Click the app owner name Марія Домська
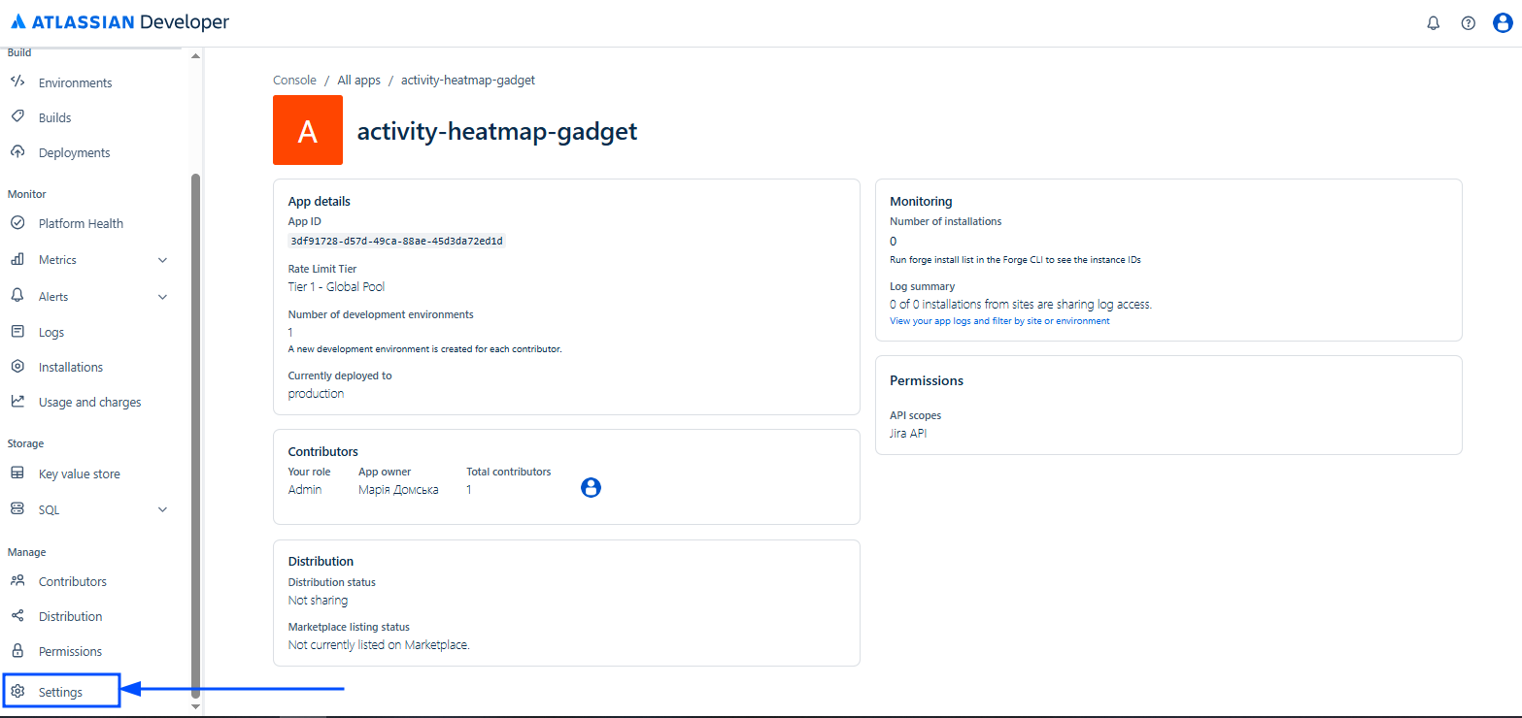Image resolution: width=1522 pixels, height=718 pixels. (x=398, y=490)
